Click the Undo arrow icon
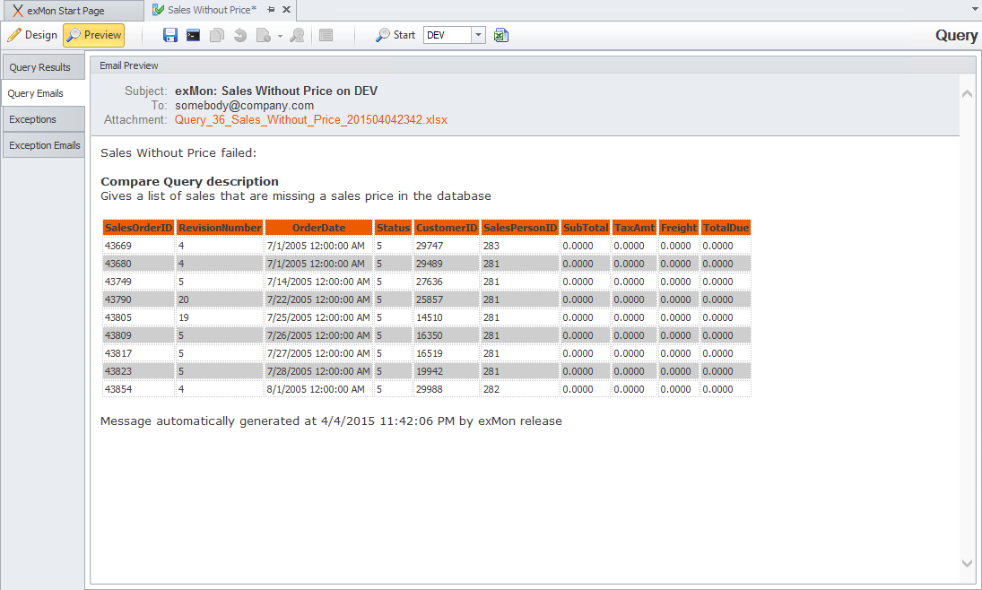982x590 pixels. (239, 35)
